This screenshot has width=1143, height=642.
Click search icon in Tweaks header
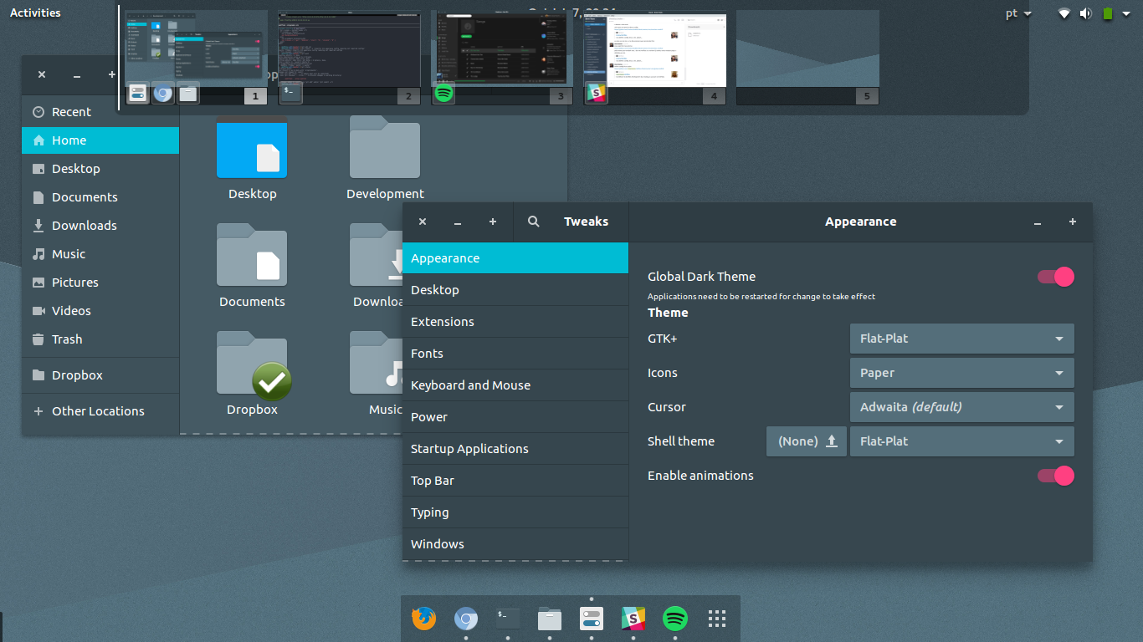(534, 222)
